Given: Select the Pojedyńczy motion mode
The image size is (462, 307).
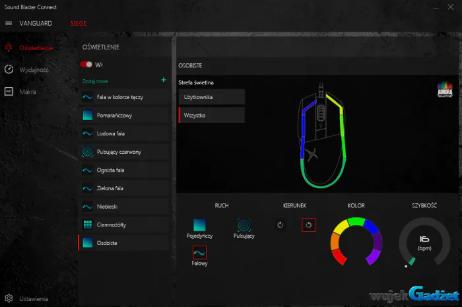Looking at the screenshot, I should tap(199, 229).
